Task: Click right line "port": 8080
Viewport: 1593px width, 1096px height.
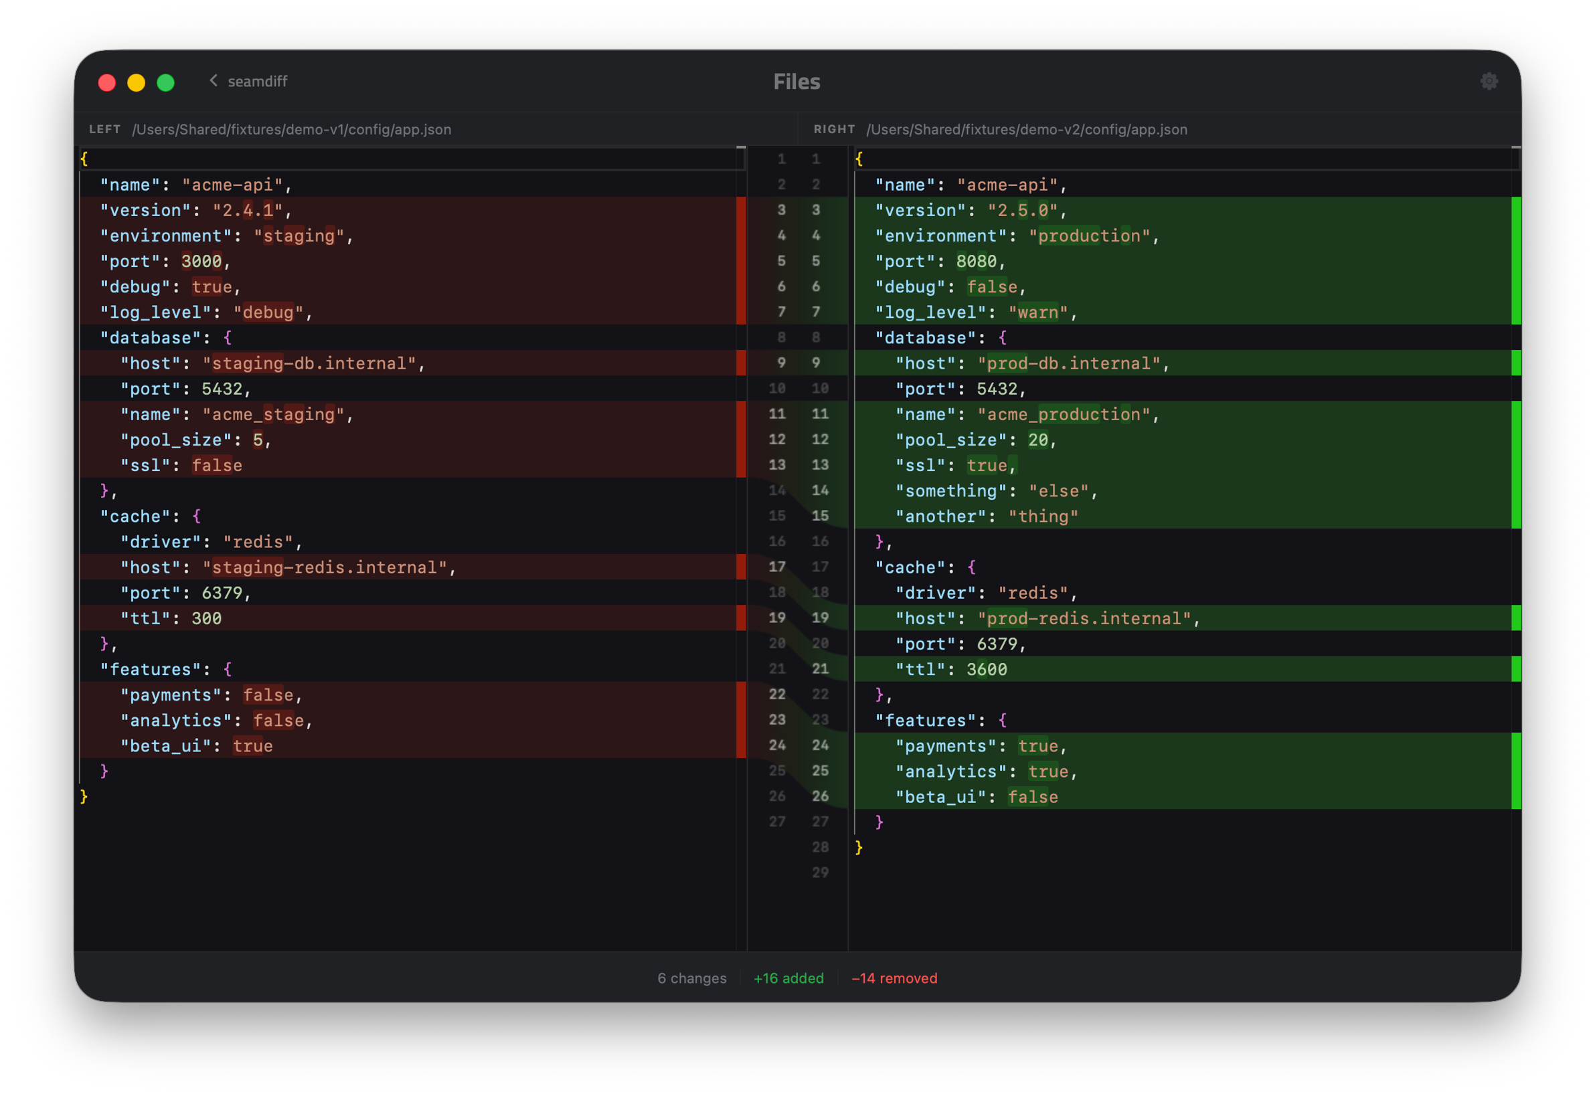Action: (1182, 261)
